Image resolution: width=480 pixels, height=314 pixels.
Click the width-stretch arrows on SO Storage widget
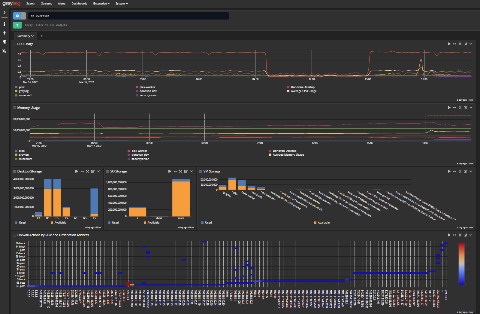pos(175,171)
